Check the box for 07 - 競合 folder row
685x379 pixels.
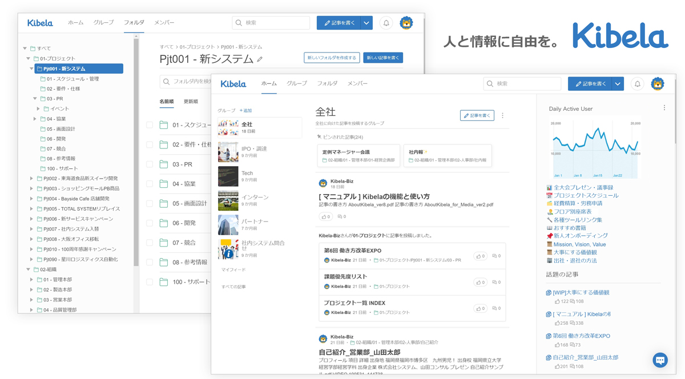150,243
